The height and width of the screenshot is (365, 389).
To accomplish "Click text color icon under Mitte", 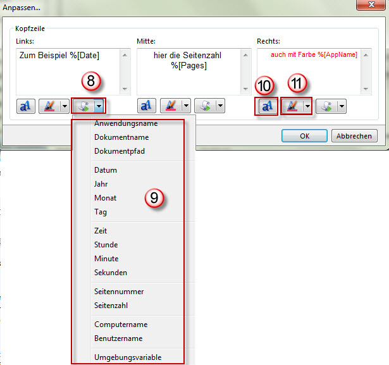I will (171, 106).
